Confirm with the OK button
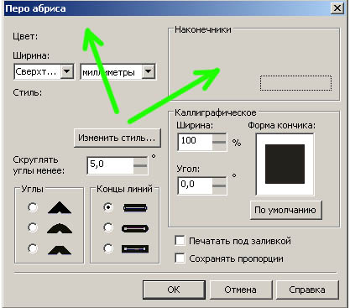The width and height of the screenshot is (350, 308). tap(174, 290)
